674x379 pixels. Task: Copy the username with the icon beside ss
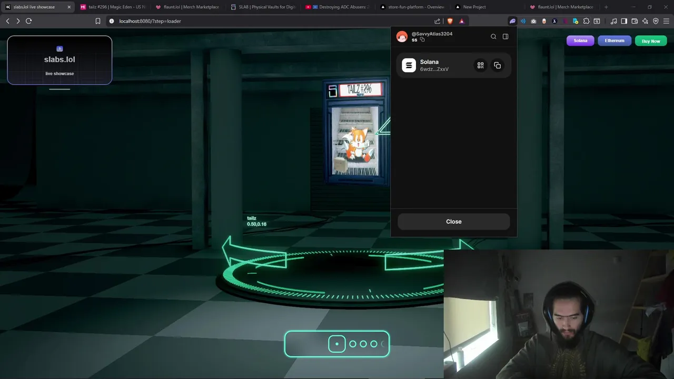[x=422, y=40]
